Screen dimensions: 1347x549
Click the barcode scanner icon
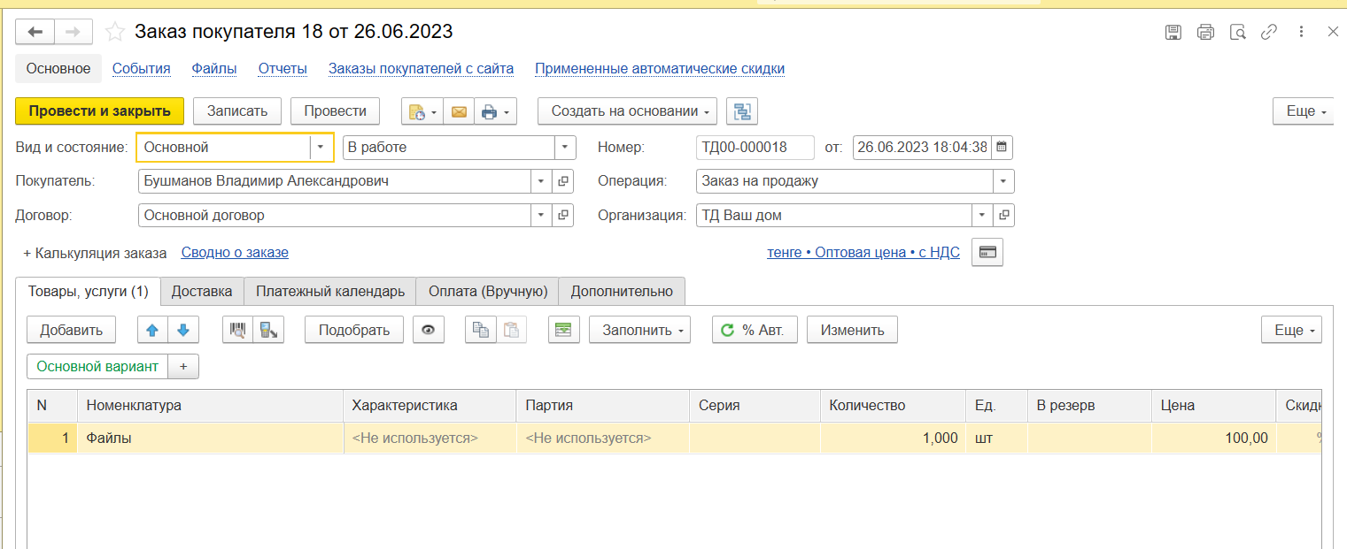[x=237, y=330]
